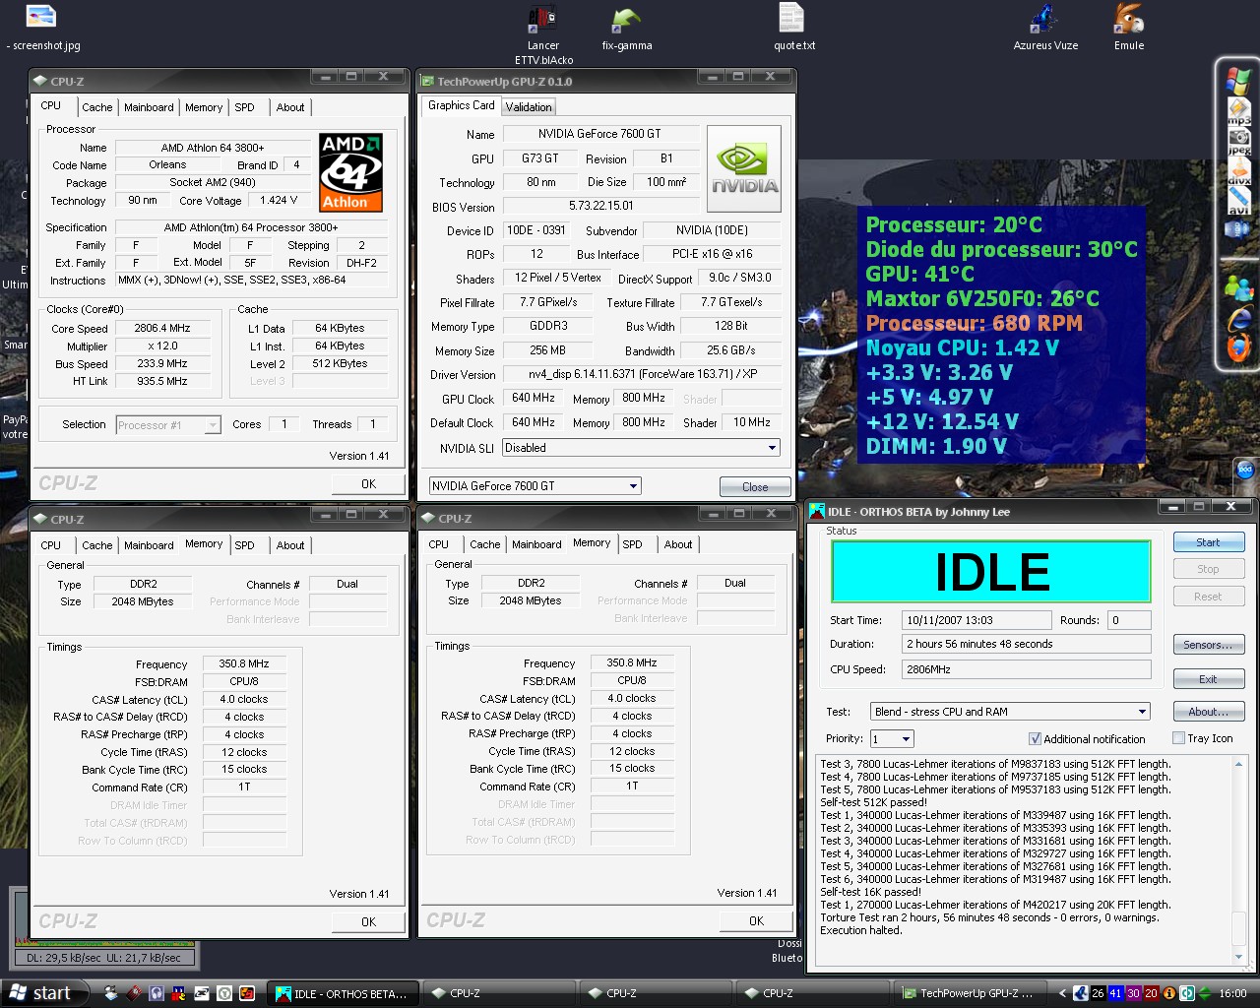This screenshot has width=1260, height=1008.
Task: Click the Duration field in Orthos
Action: point(1026,644)
